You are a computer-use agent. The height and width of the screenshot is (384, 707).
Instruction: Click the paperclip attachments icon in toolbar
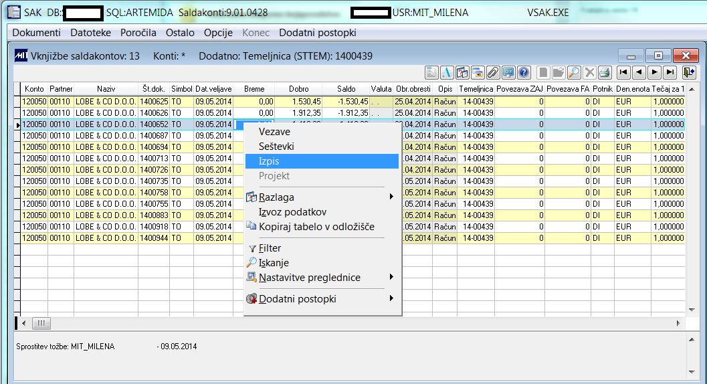click(493, 72)
